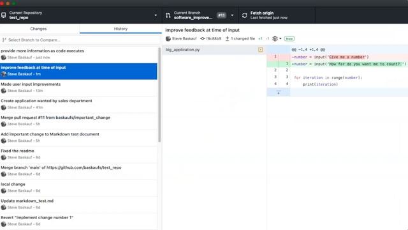Expand diff context below line 4
The height and width of the screenshot is (230, 408).
tap(278, 92)
